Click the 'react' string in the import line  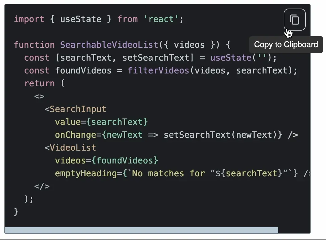coord(161,19)
